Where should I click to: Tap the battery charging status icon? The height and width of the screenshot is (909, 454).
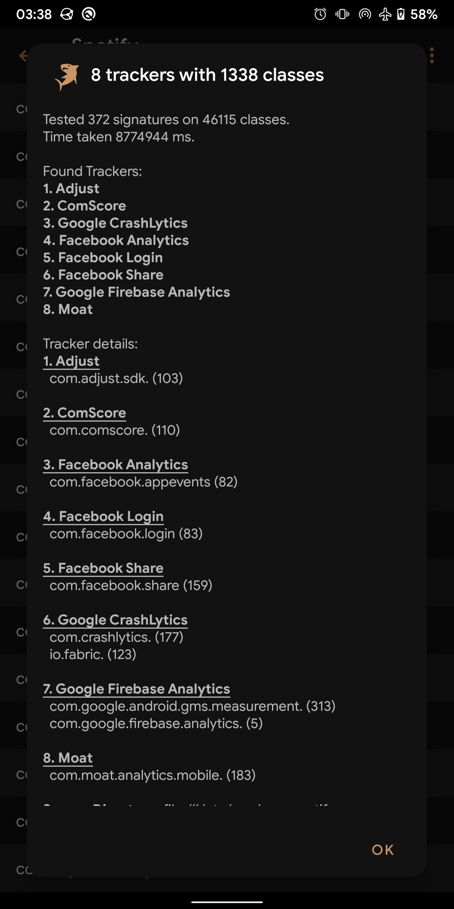click(x=401, y=14)
